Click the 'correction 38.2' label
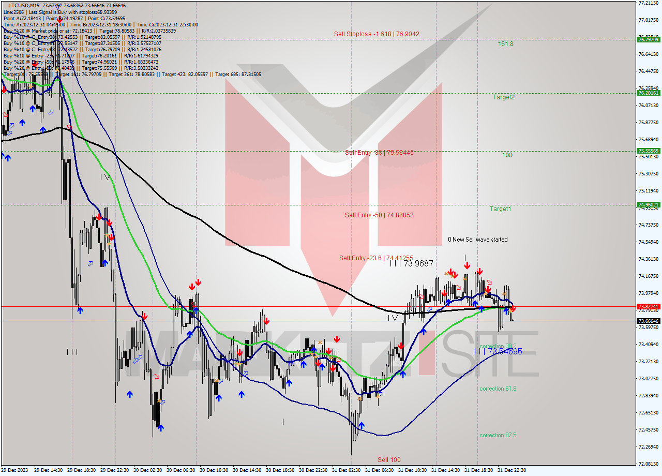This screenshot has width=662, height=476. click(x=498, y=346)
